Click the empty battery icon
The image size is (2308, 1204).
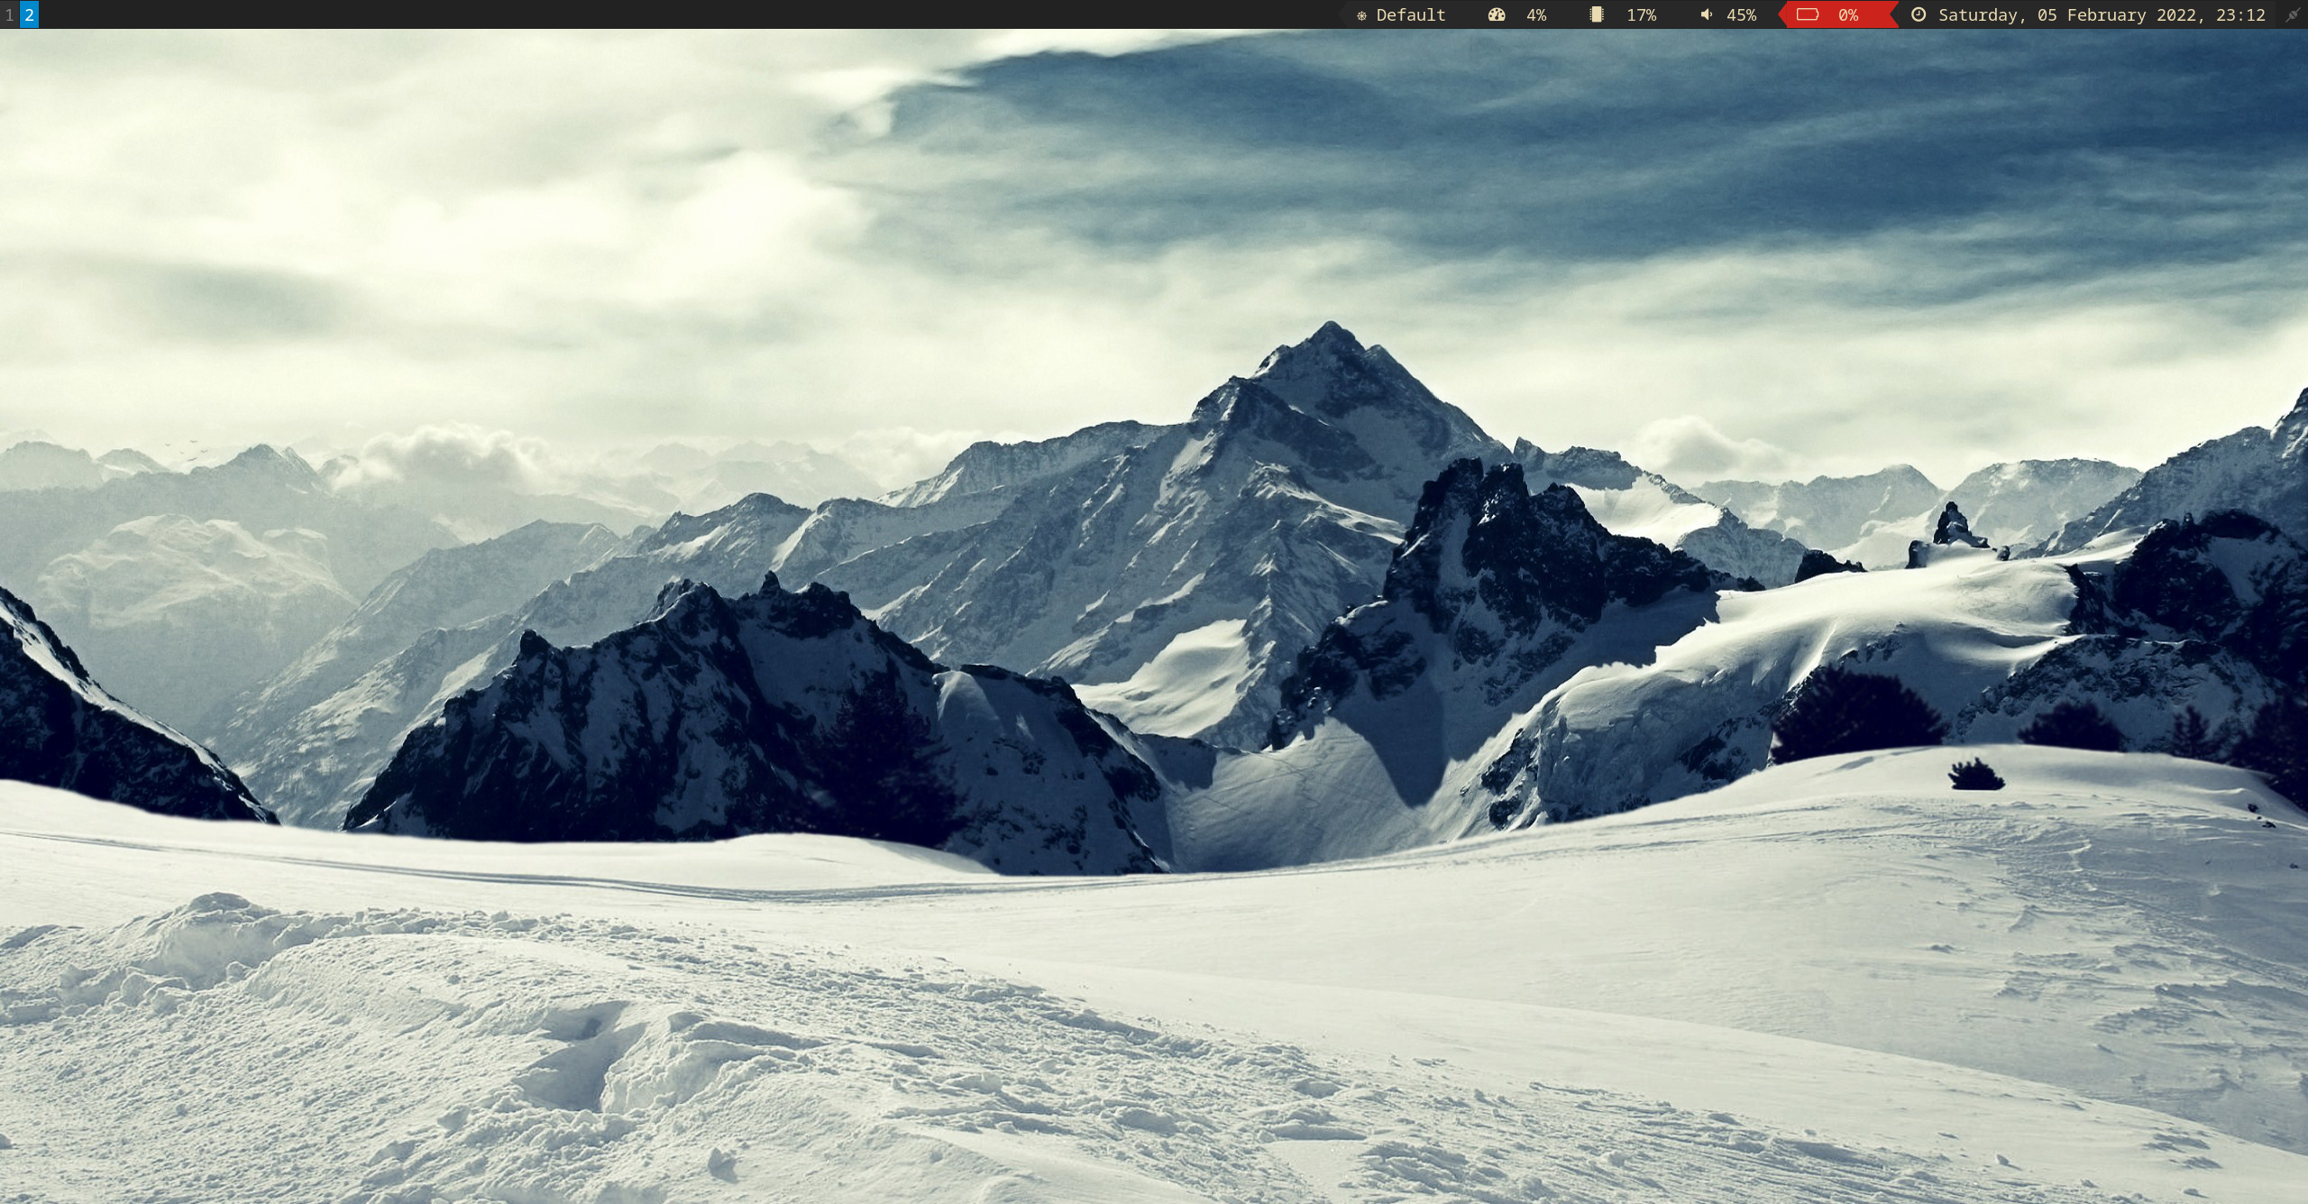coord(1807,15)
